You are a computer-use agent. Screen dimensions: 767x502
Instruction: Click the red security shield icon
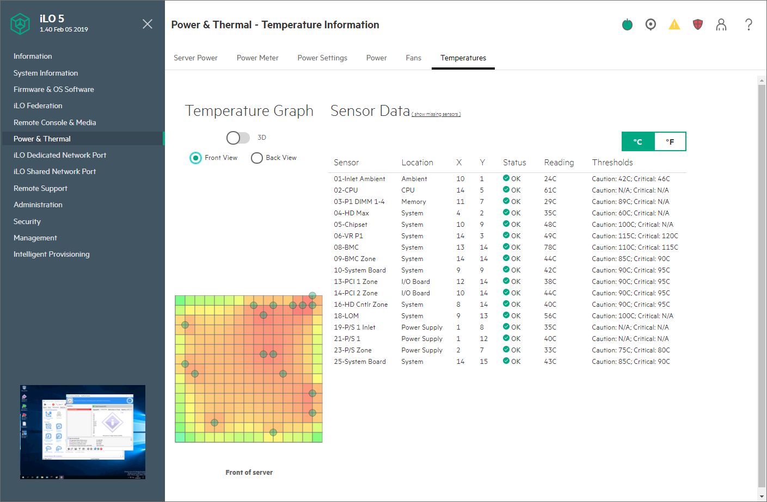pyautogui.click(x=698, y=24)
